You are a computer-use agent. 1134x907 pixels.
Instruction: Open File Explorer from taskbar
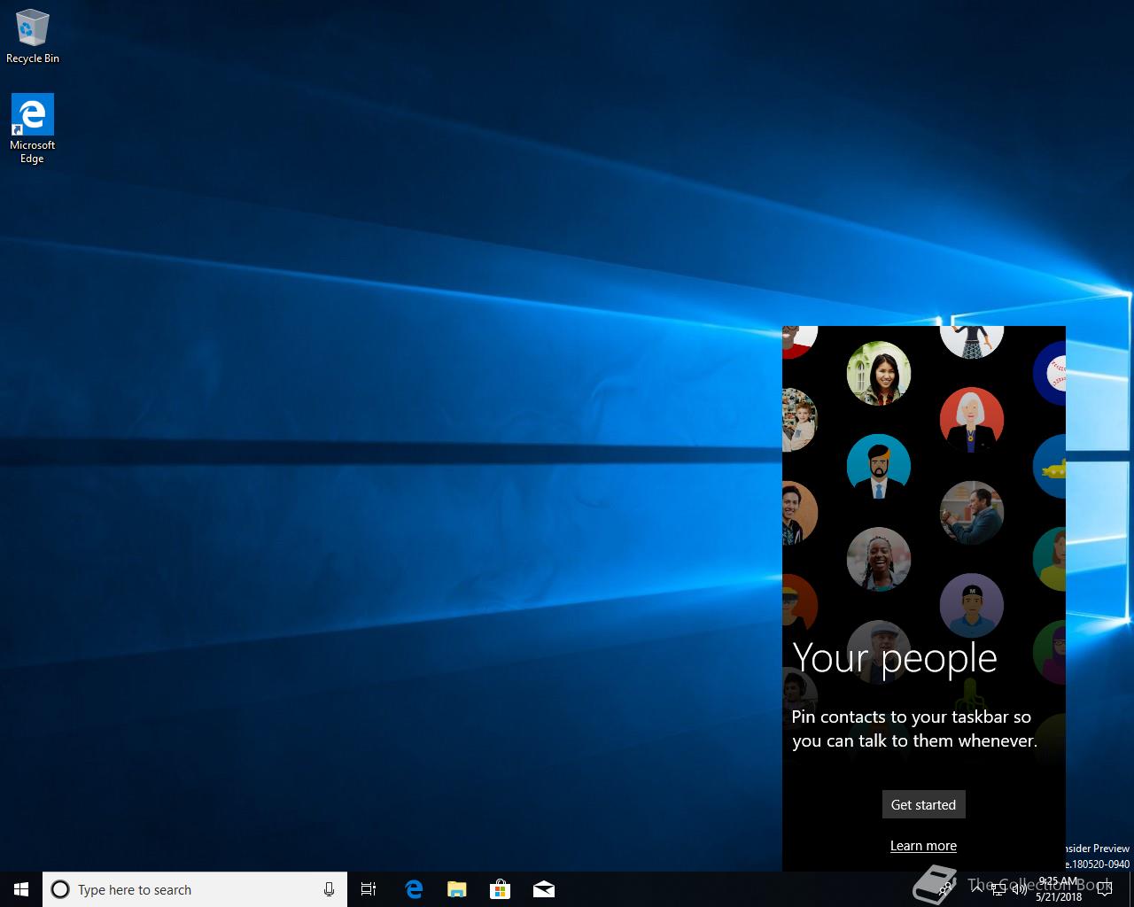coord(457,889)
